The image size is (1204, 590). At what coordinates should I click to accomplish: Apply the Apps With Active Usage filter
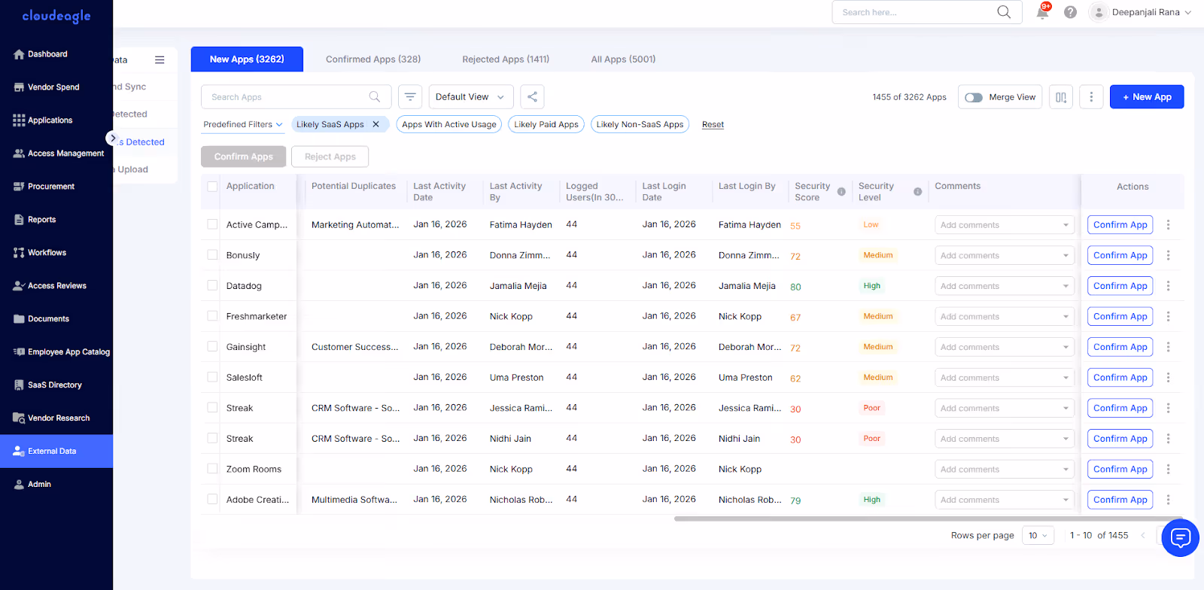click(449, 124)
